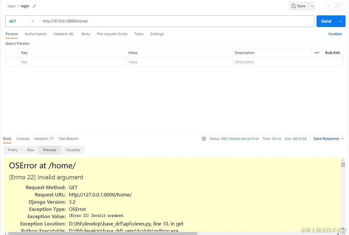
Task: Click the globe network information icon
Action: [x=204, y=139]
